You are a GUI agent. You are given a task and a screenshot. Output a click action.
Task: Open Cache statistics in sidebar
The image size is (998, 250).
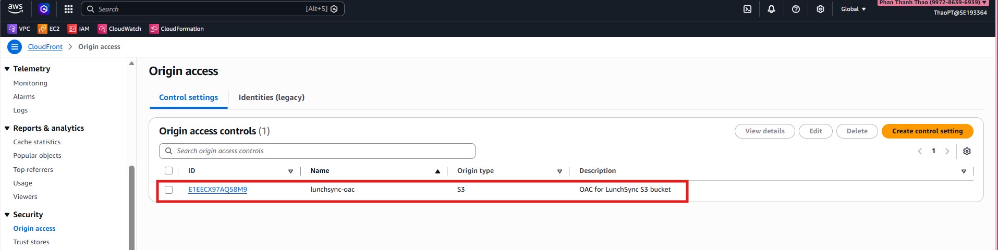point(36,142)
